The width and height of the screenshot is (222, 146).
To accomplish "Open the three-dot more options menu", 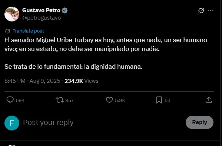I will tap(211, 11).
